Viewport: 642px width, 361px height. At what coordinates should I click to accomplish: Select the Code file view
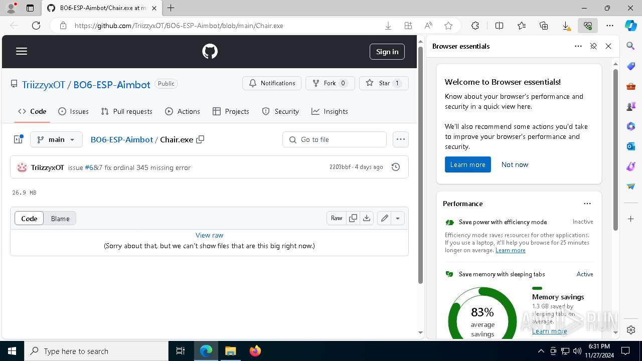(x=29, y=218)
